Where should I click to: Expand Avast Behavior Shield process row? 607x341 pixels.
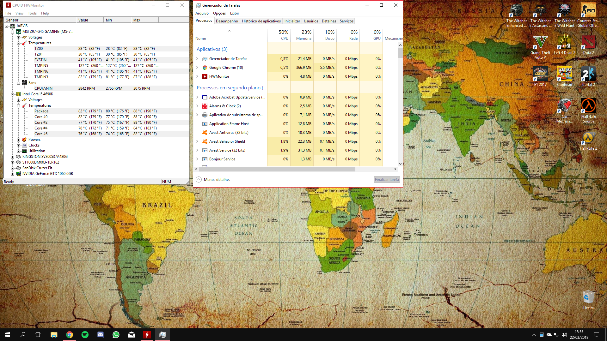pyautogui.click(x=197, y=141)
